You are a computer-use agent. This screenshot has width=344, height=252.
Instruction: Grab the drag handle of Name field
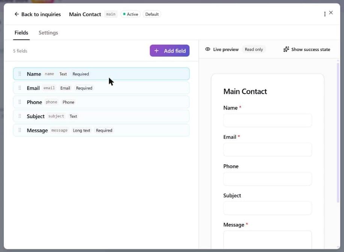[x=20, y=74]
